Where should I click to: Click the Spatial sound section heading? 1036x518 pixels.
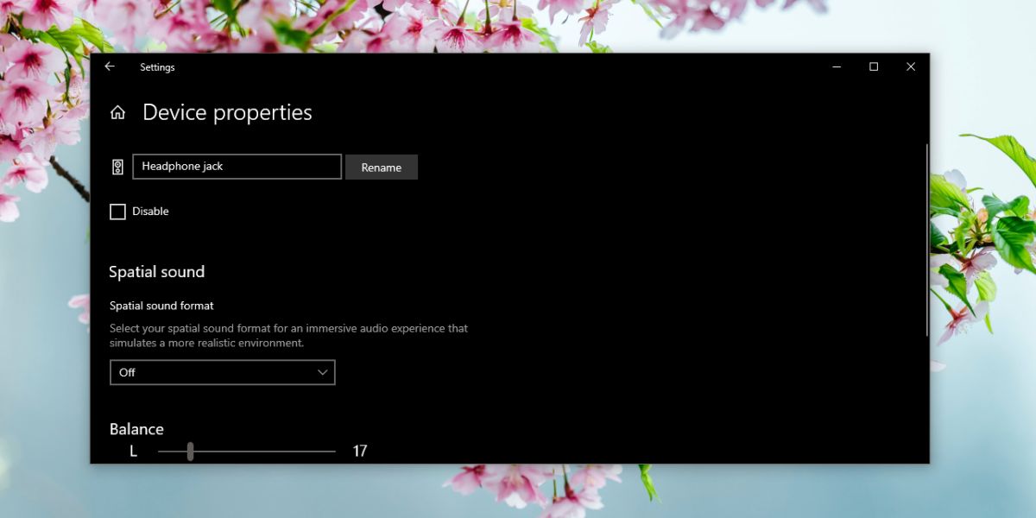point(156,272)
